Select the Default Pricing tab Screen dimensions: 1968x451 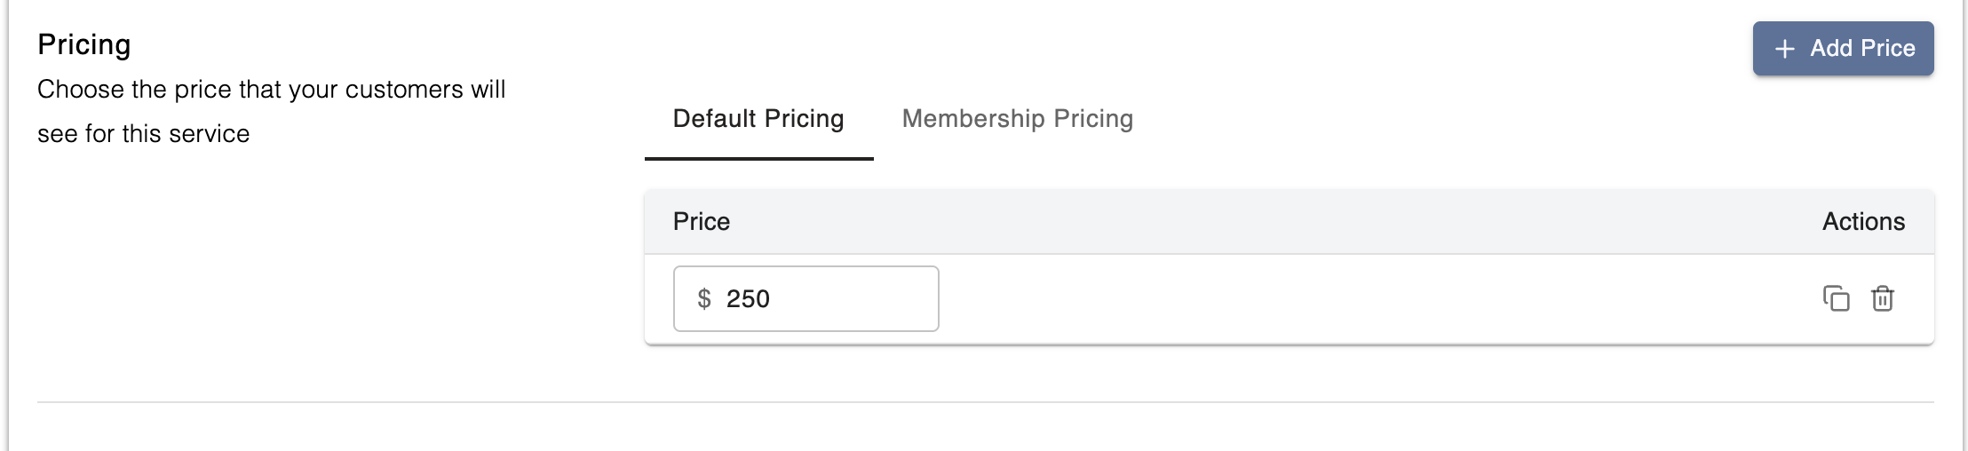click(x=758, y=119)
